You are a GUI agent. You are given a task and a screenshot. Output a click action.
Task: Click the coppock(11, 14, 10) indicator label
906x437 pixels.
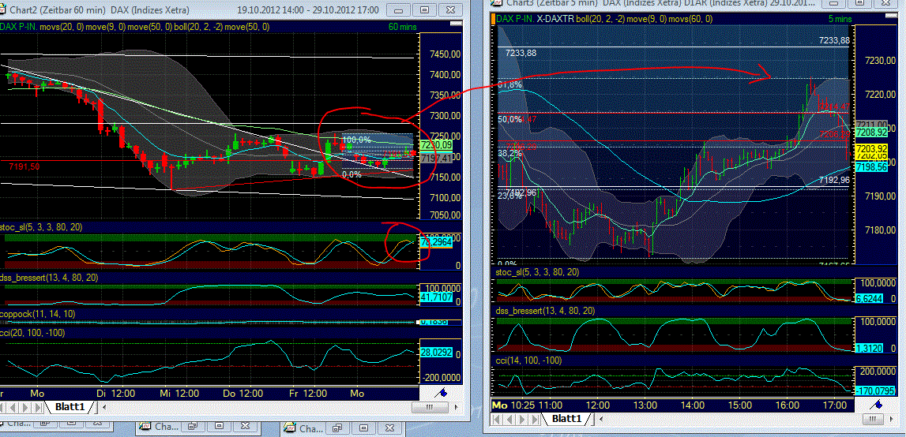pos(38,313)
